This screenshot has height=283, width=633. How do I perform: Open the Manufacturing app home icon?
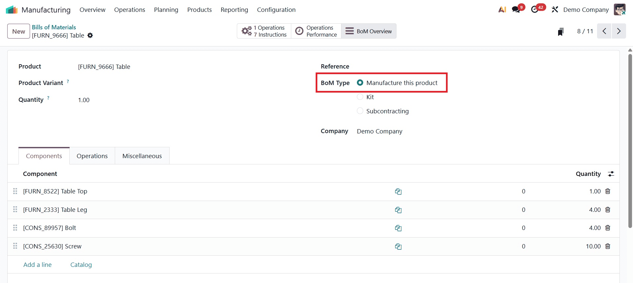(12, 10)
